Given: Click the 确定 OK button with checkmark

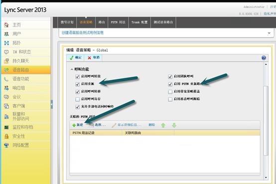Looking at the screenshot, I should (x=76, y=58).
